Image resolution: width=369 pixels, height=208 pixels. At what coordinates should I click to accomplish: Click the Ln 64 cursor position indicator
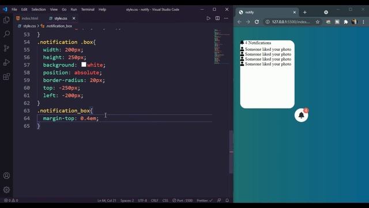point(107,200)
